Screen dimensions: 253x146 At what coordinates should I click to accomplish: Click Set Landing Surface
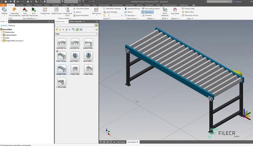point(151,8)
